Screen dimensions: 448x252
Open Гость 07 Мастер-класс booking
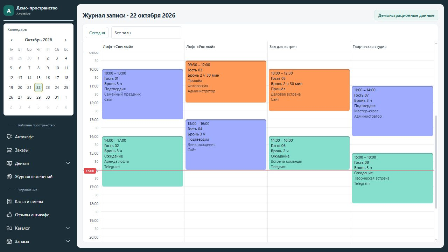(392, 111)
